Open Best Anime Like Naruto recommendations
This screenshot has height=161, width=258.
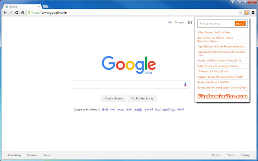215,39
